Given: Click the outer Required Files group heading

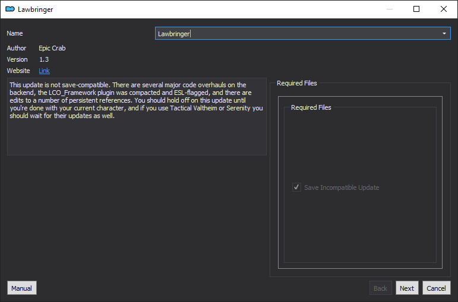Looking at the screenshot, I should click(297, 83).
